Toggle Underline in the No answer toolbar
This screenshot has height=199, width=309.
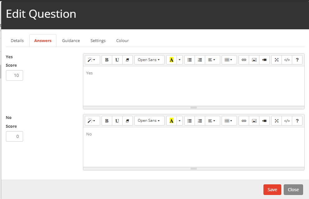tap(117, 121)
